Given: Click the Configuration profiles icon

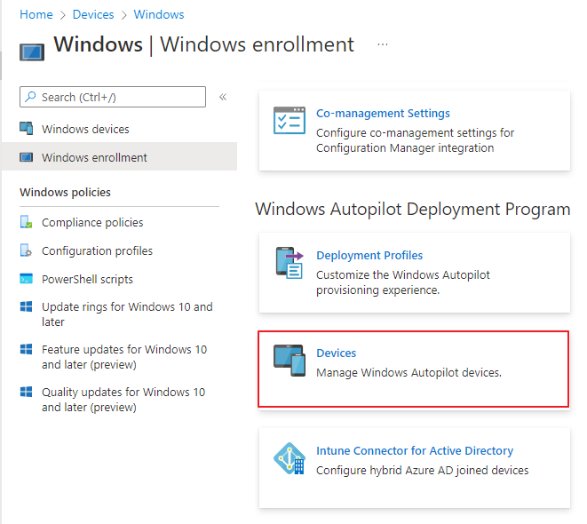Looking at the screenshot, I should click(27, 250).
